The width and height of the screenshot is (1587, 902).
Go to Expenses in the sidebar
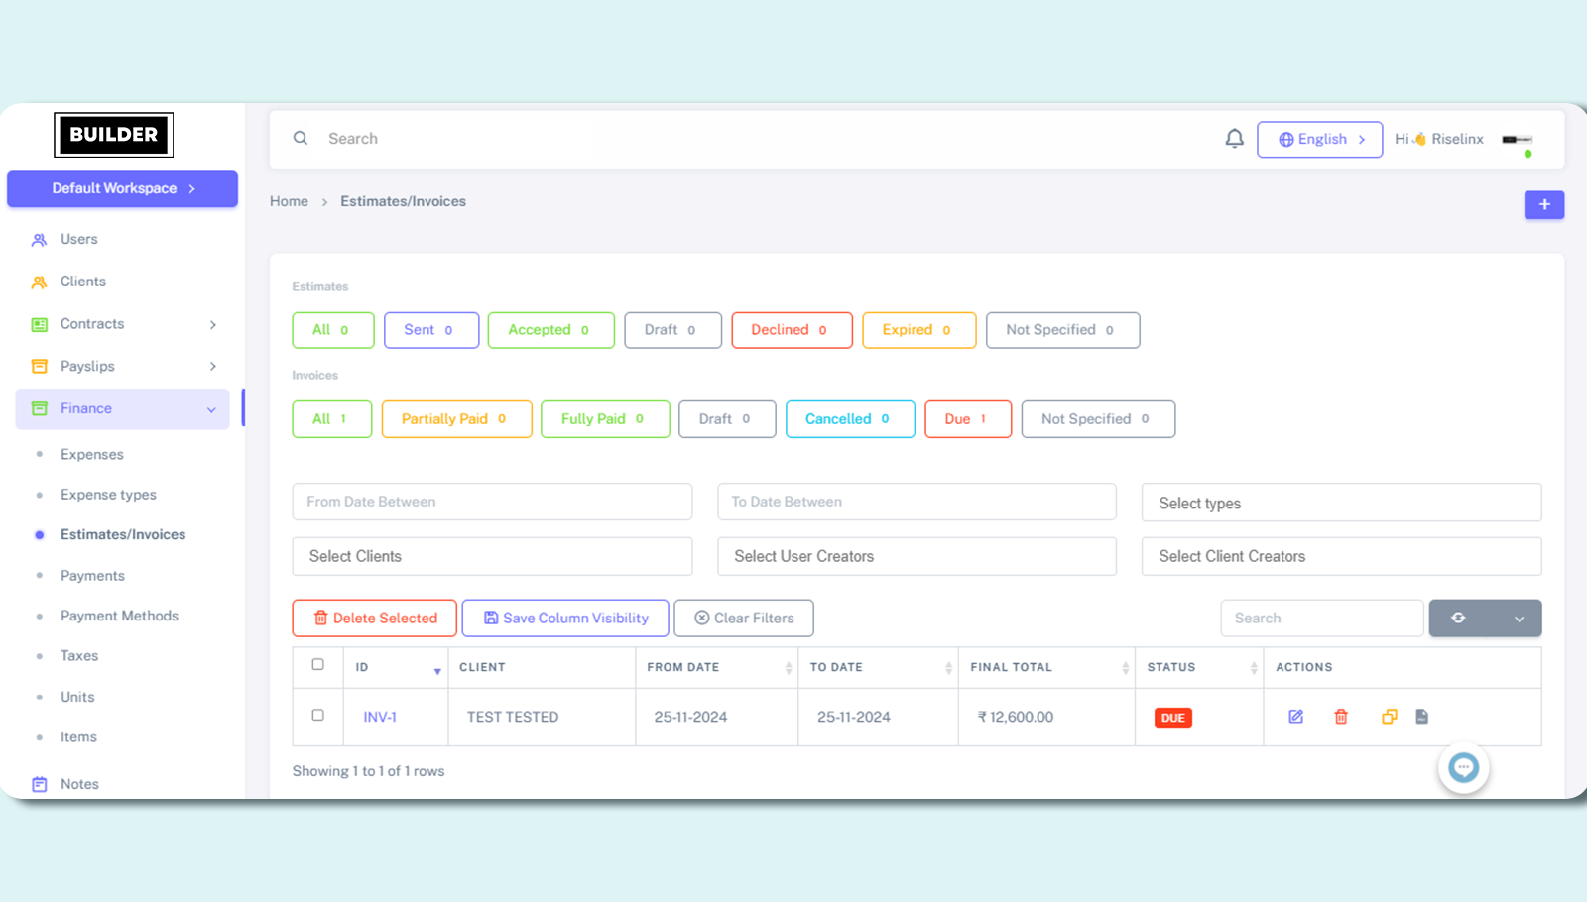[x=91, y=454]
